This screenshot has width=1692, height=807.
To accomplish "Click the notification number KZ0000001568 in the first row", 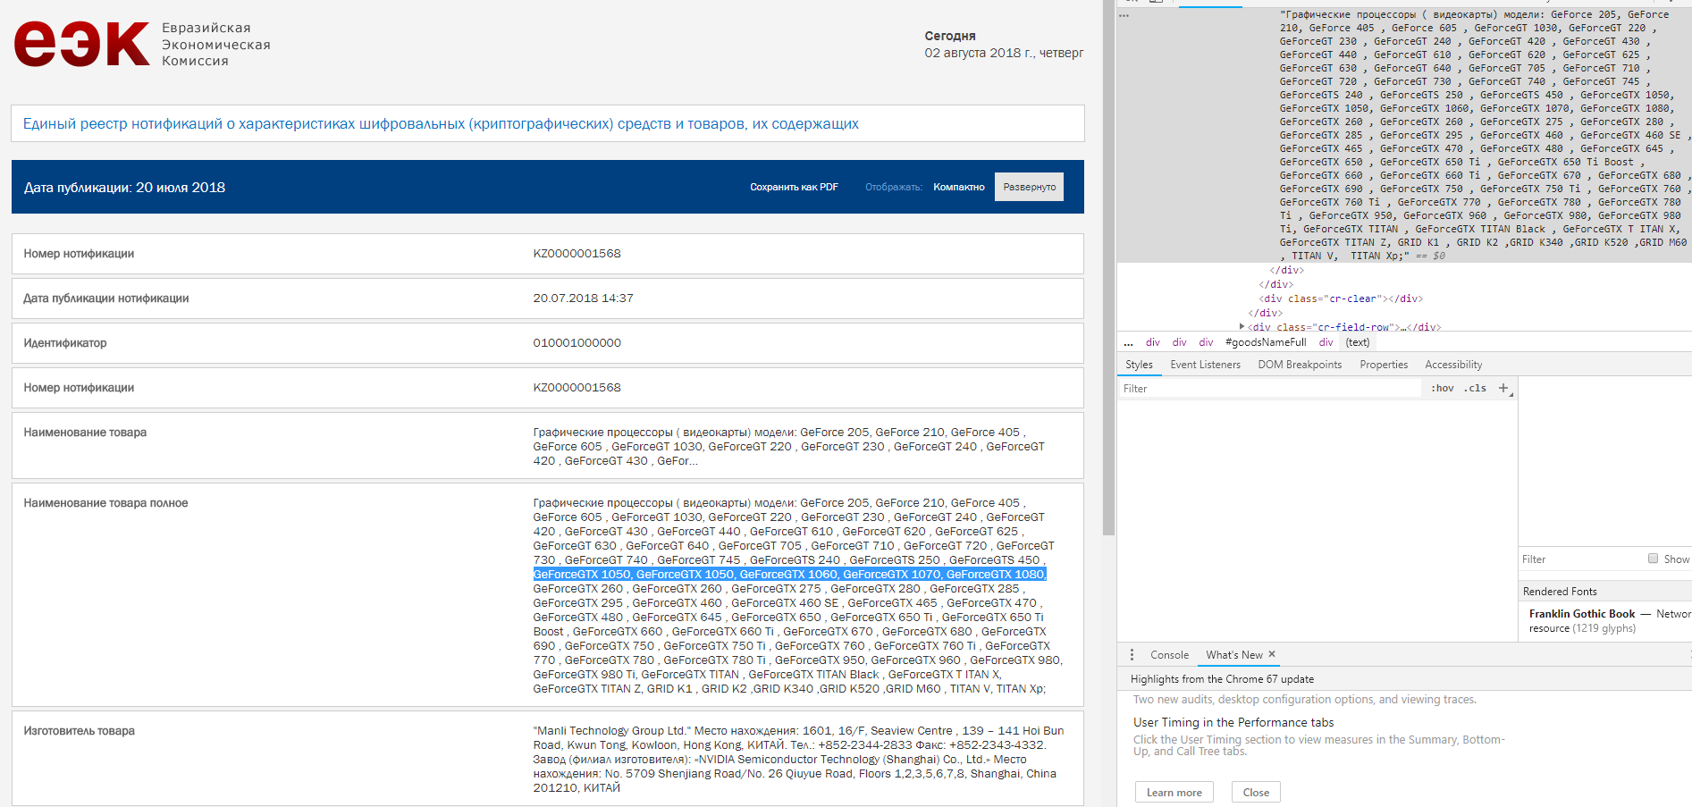I will [577, 254].
